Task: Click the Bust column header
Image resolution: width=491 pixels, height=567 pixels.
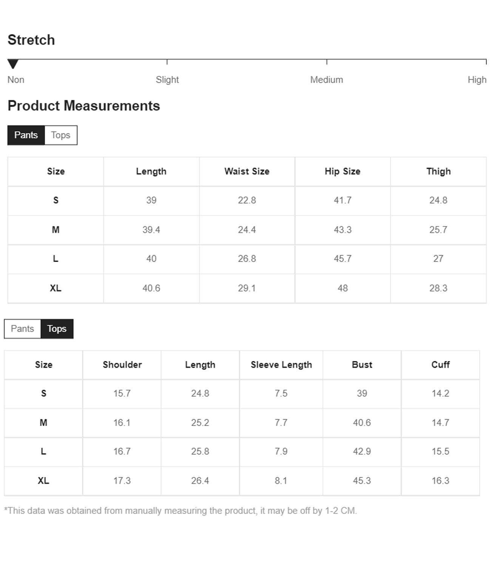Action: point(362,365)
